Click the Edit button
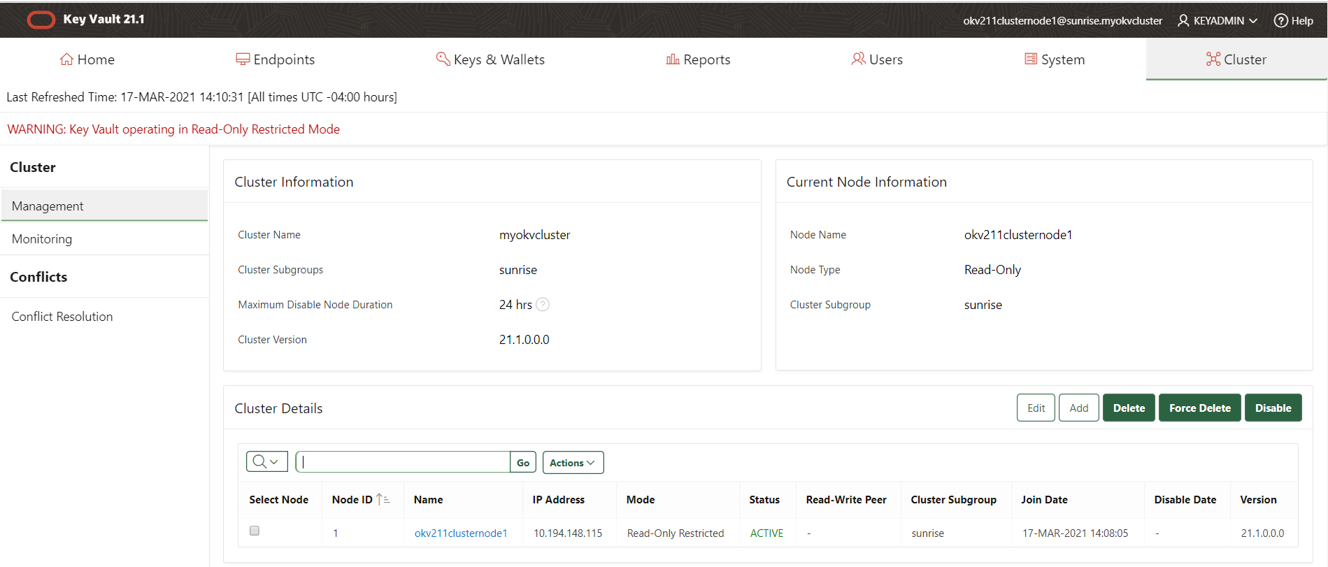The height and width of the screenshot is (567, 1328). click(x=1036, y=408)
